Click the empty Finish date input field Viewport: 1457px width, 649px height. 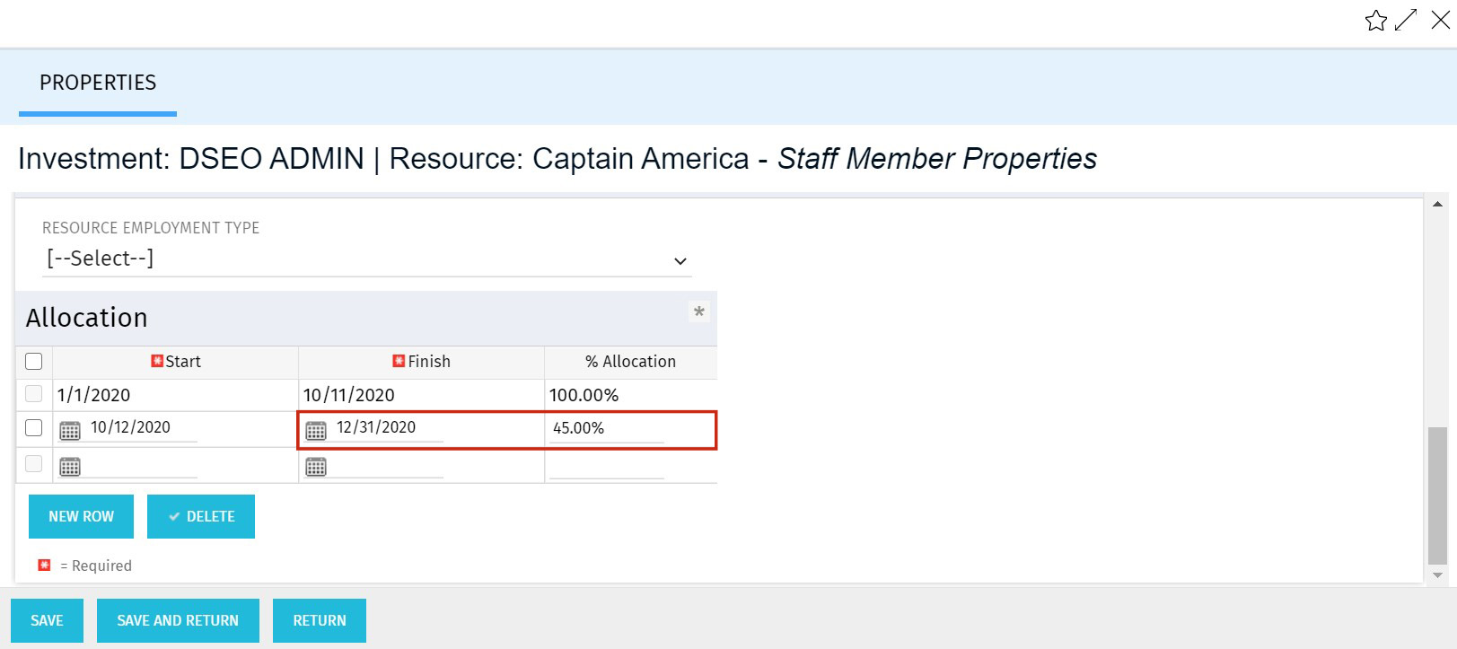(388, 465)
